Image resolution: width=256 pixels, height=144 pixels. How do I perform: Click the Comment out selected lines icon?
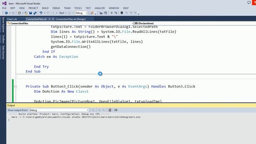click(x=101, y=13)
